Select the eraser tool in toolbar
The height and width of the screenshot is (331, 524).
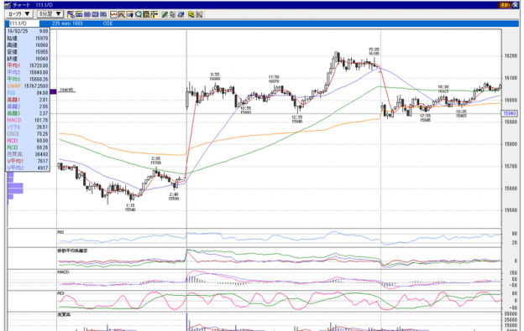tap(181, 14)
